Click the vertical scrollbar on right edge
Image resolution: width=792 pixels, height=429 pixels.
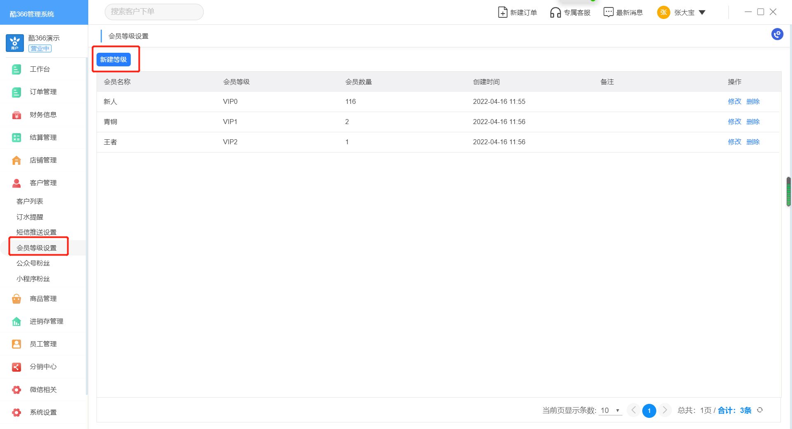[788, 192]
